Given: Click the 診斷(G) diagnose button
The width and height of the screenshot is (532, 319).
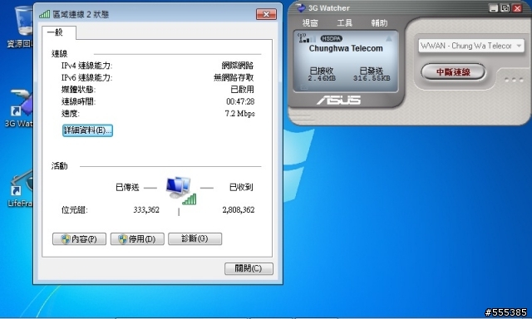Looking at the screenshot, I should (x=195, y=238).
